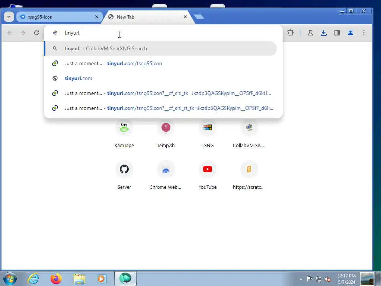Open the Chrome Web Store shortcut
381x286 pixels.
(166, 175)
